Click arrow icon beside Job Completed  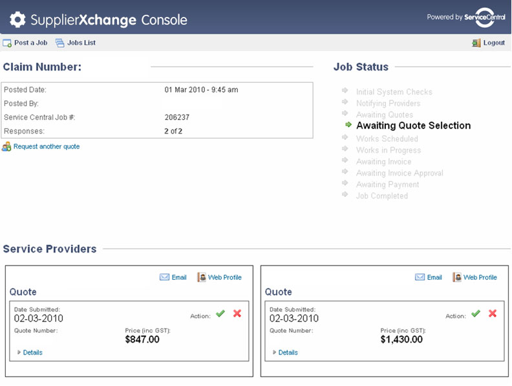[345, 194]
